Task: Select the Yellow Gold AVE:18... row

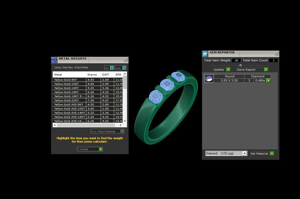Action: (88, 121)
